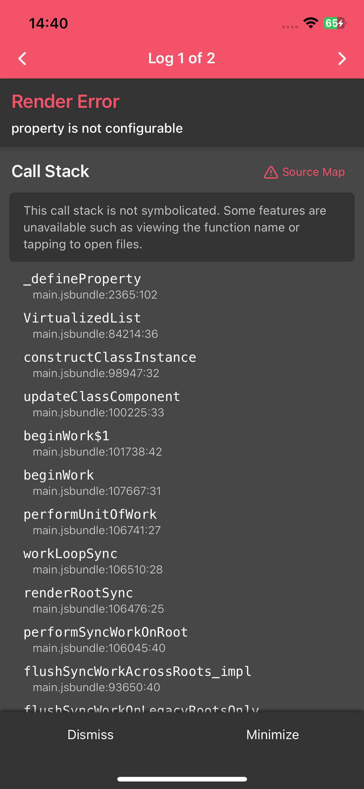Select the performUnitOfWork stack frame
The height and width of the screenshot is (789, 364).
(182, 522)
